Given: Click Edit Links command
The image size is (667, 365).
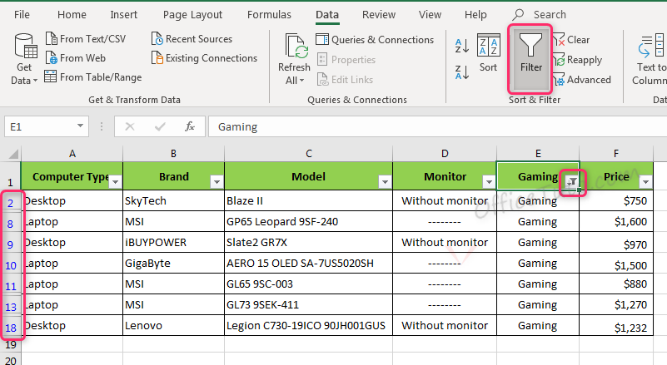Looking at the screenshot, I should tap(345, 80).
